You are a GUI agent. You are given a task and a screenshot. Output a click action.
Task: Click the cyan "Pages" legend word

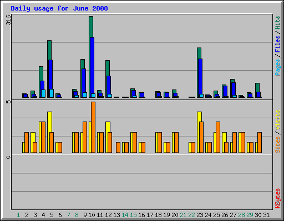pos(278,67)
